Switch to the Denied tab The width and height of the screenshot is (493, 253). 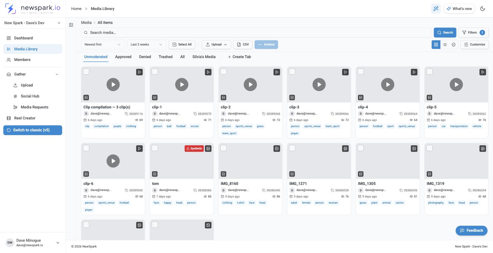click(145, 57)
